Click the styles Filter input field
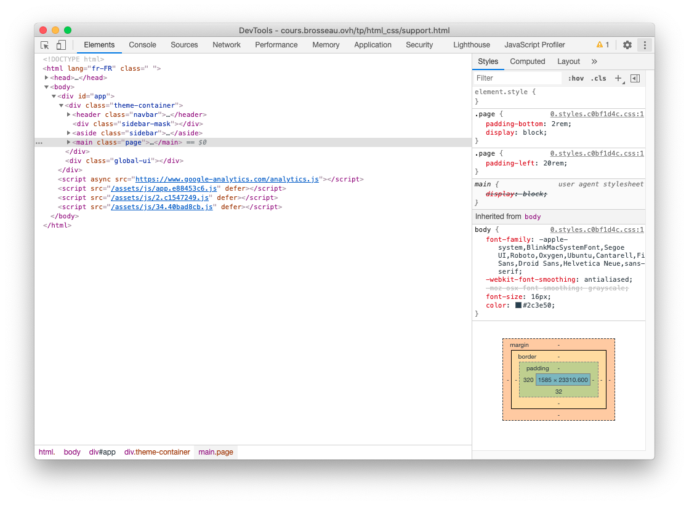The width and height of the screenshot is (689, 505). [x=517, y=78]
